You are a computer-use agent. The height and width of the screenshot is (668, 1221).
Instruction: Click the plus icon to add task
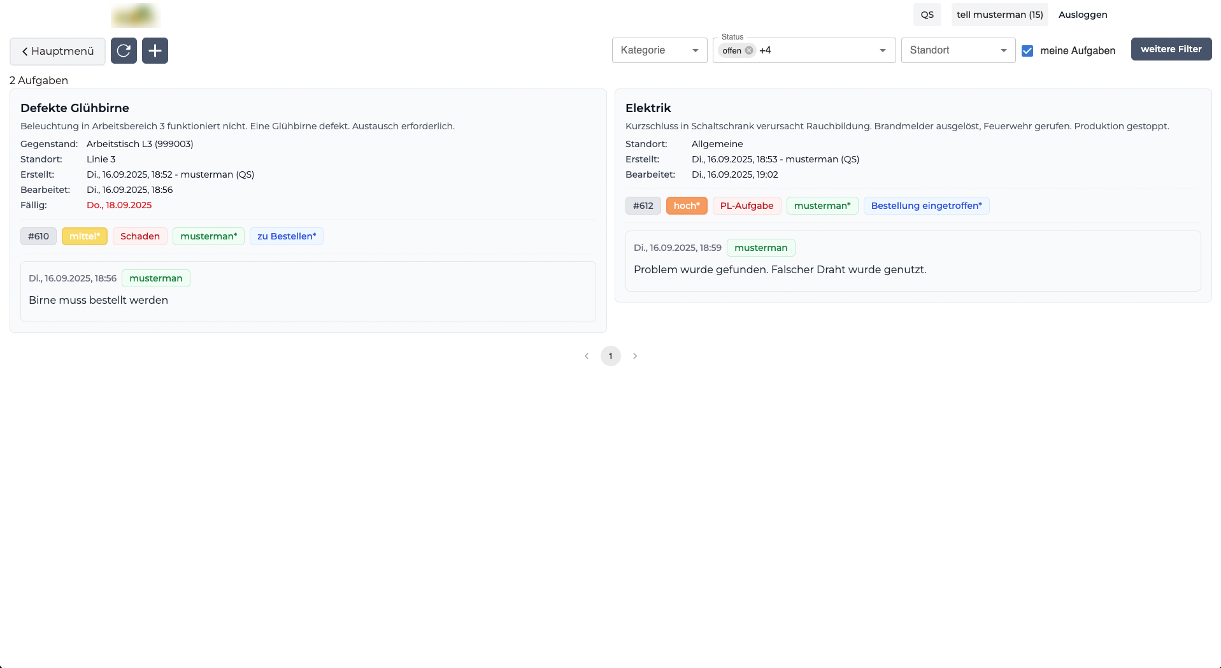155,51
